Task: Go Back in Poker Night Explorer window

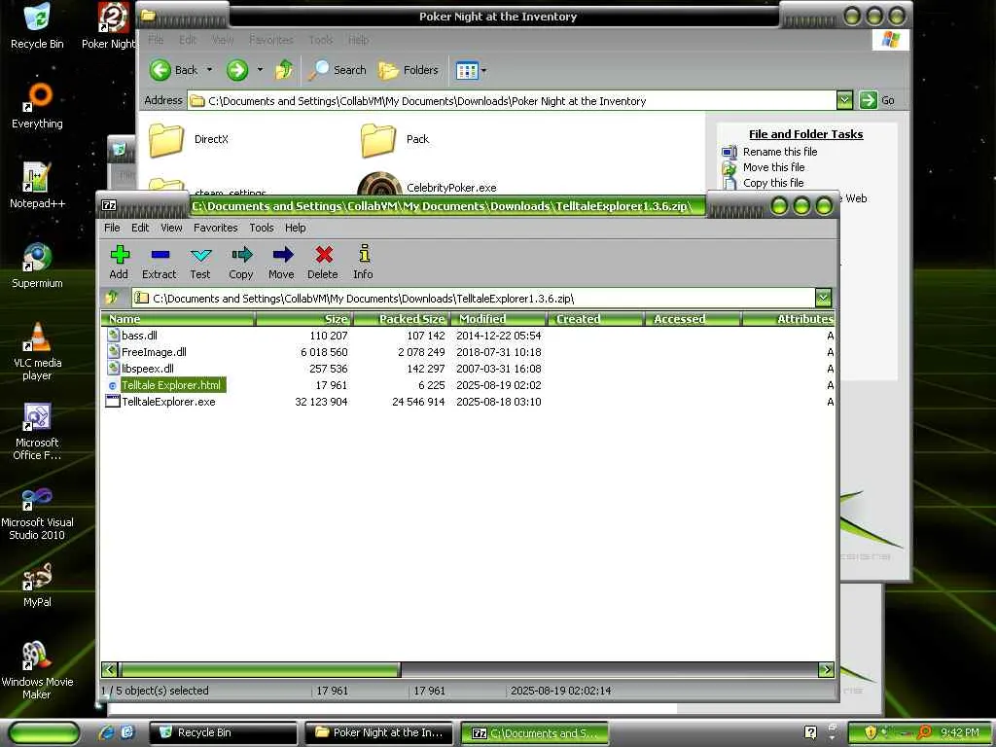Action: [x=174, y=70]
